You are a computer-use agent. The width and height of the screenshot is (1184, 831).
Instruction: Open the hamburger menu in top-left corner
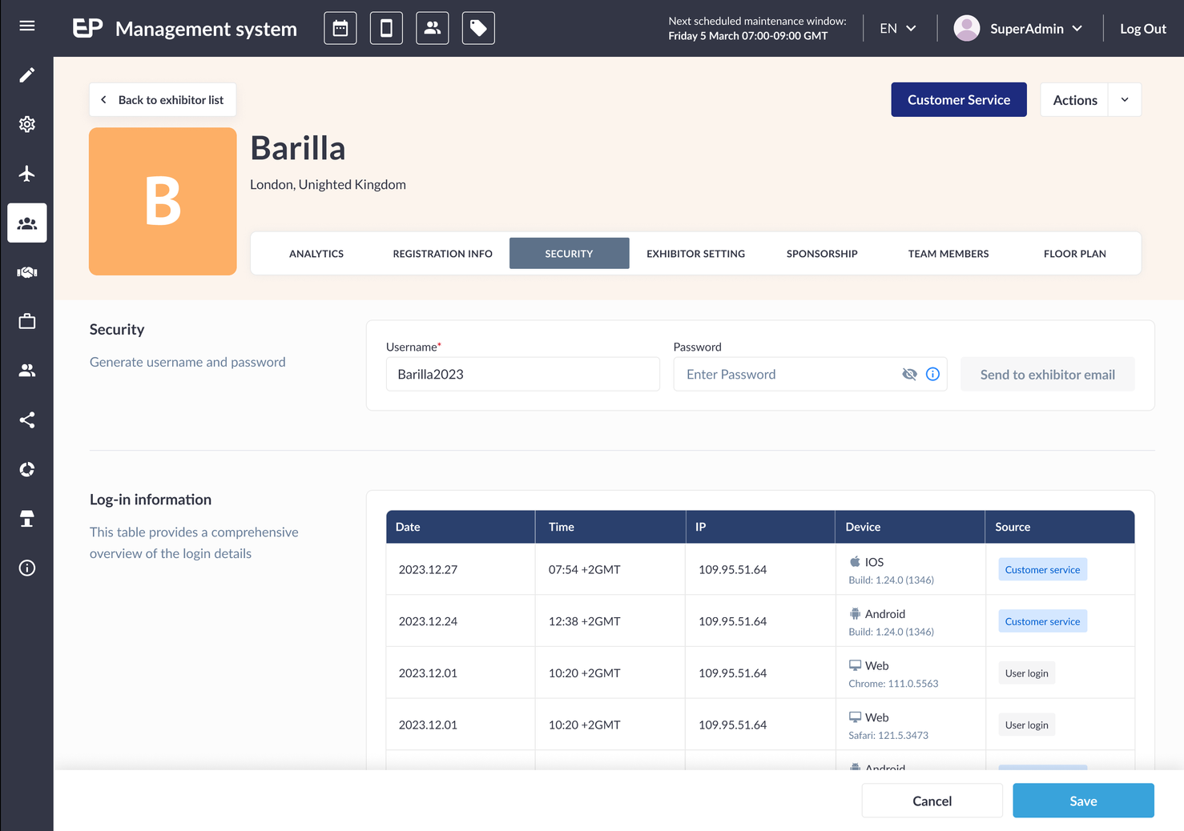click(26, 26)
